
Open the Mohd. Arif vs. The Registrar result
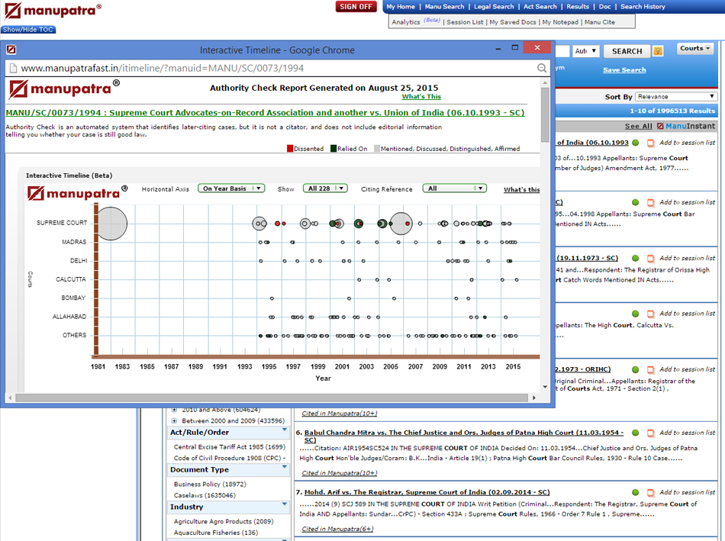(x=427, y=492)
